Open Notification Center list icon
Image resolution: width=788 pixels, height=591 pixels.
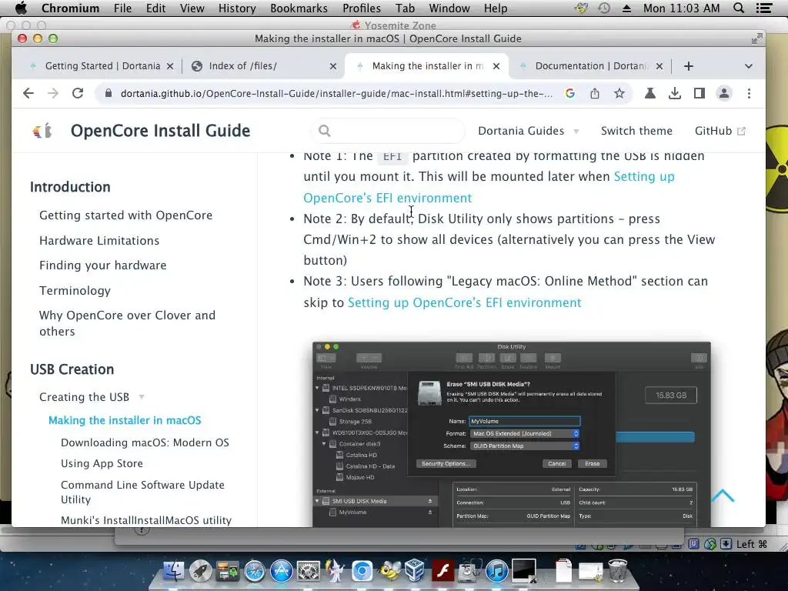(x=764, y=8)
